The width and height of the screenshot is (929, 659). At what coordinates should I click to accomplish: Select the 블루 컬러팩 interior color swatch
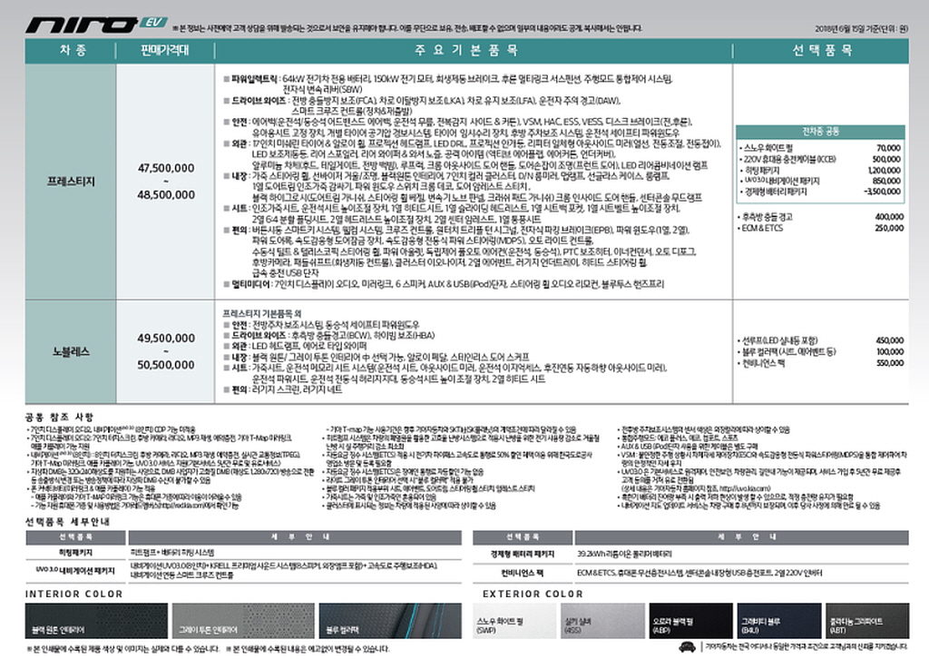[x=390, y=621]
